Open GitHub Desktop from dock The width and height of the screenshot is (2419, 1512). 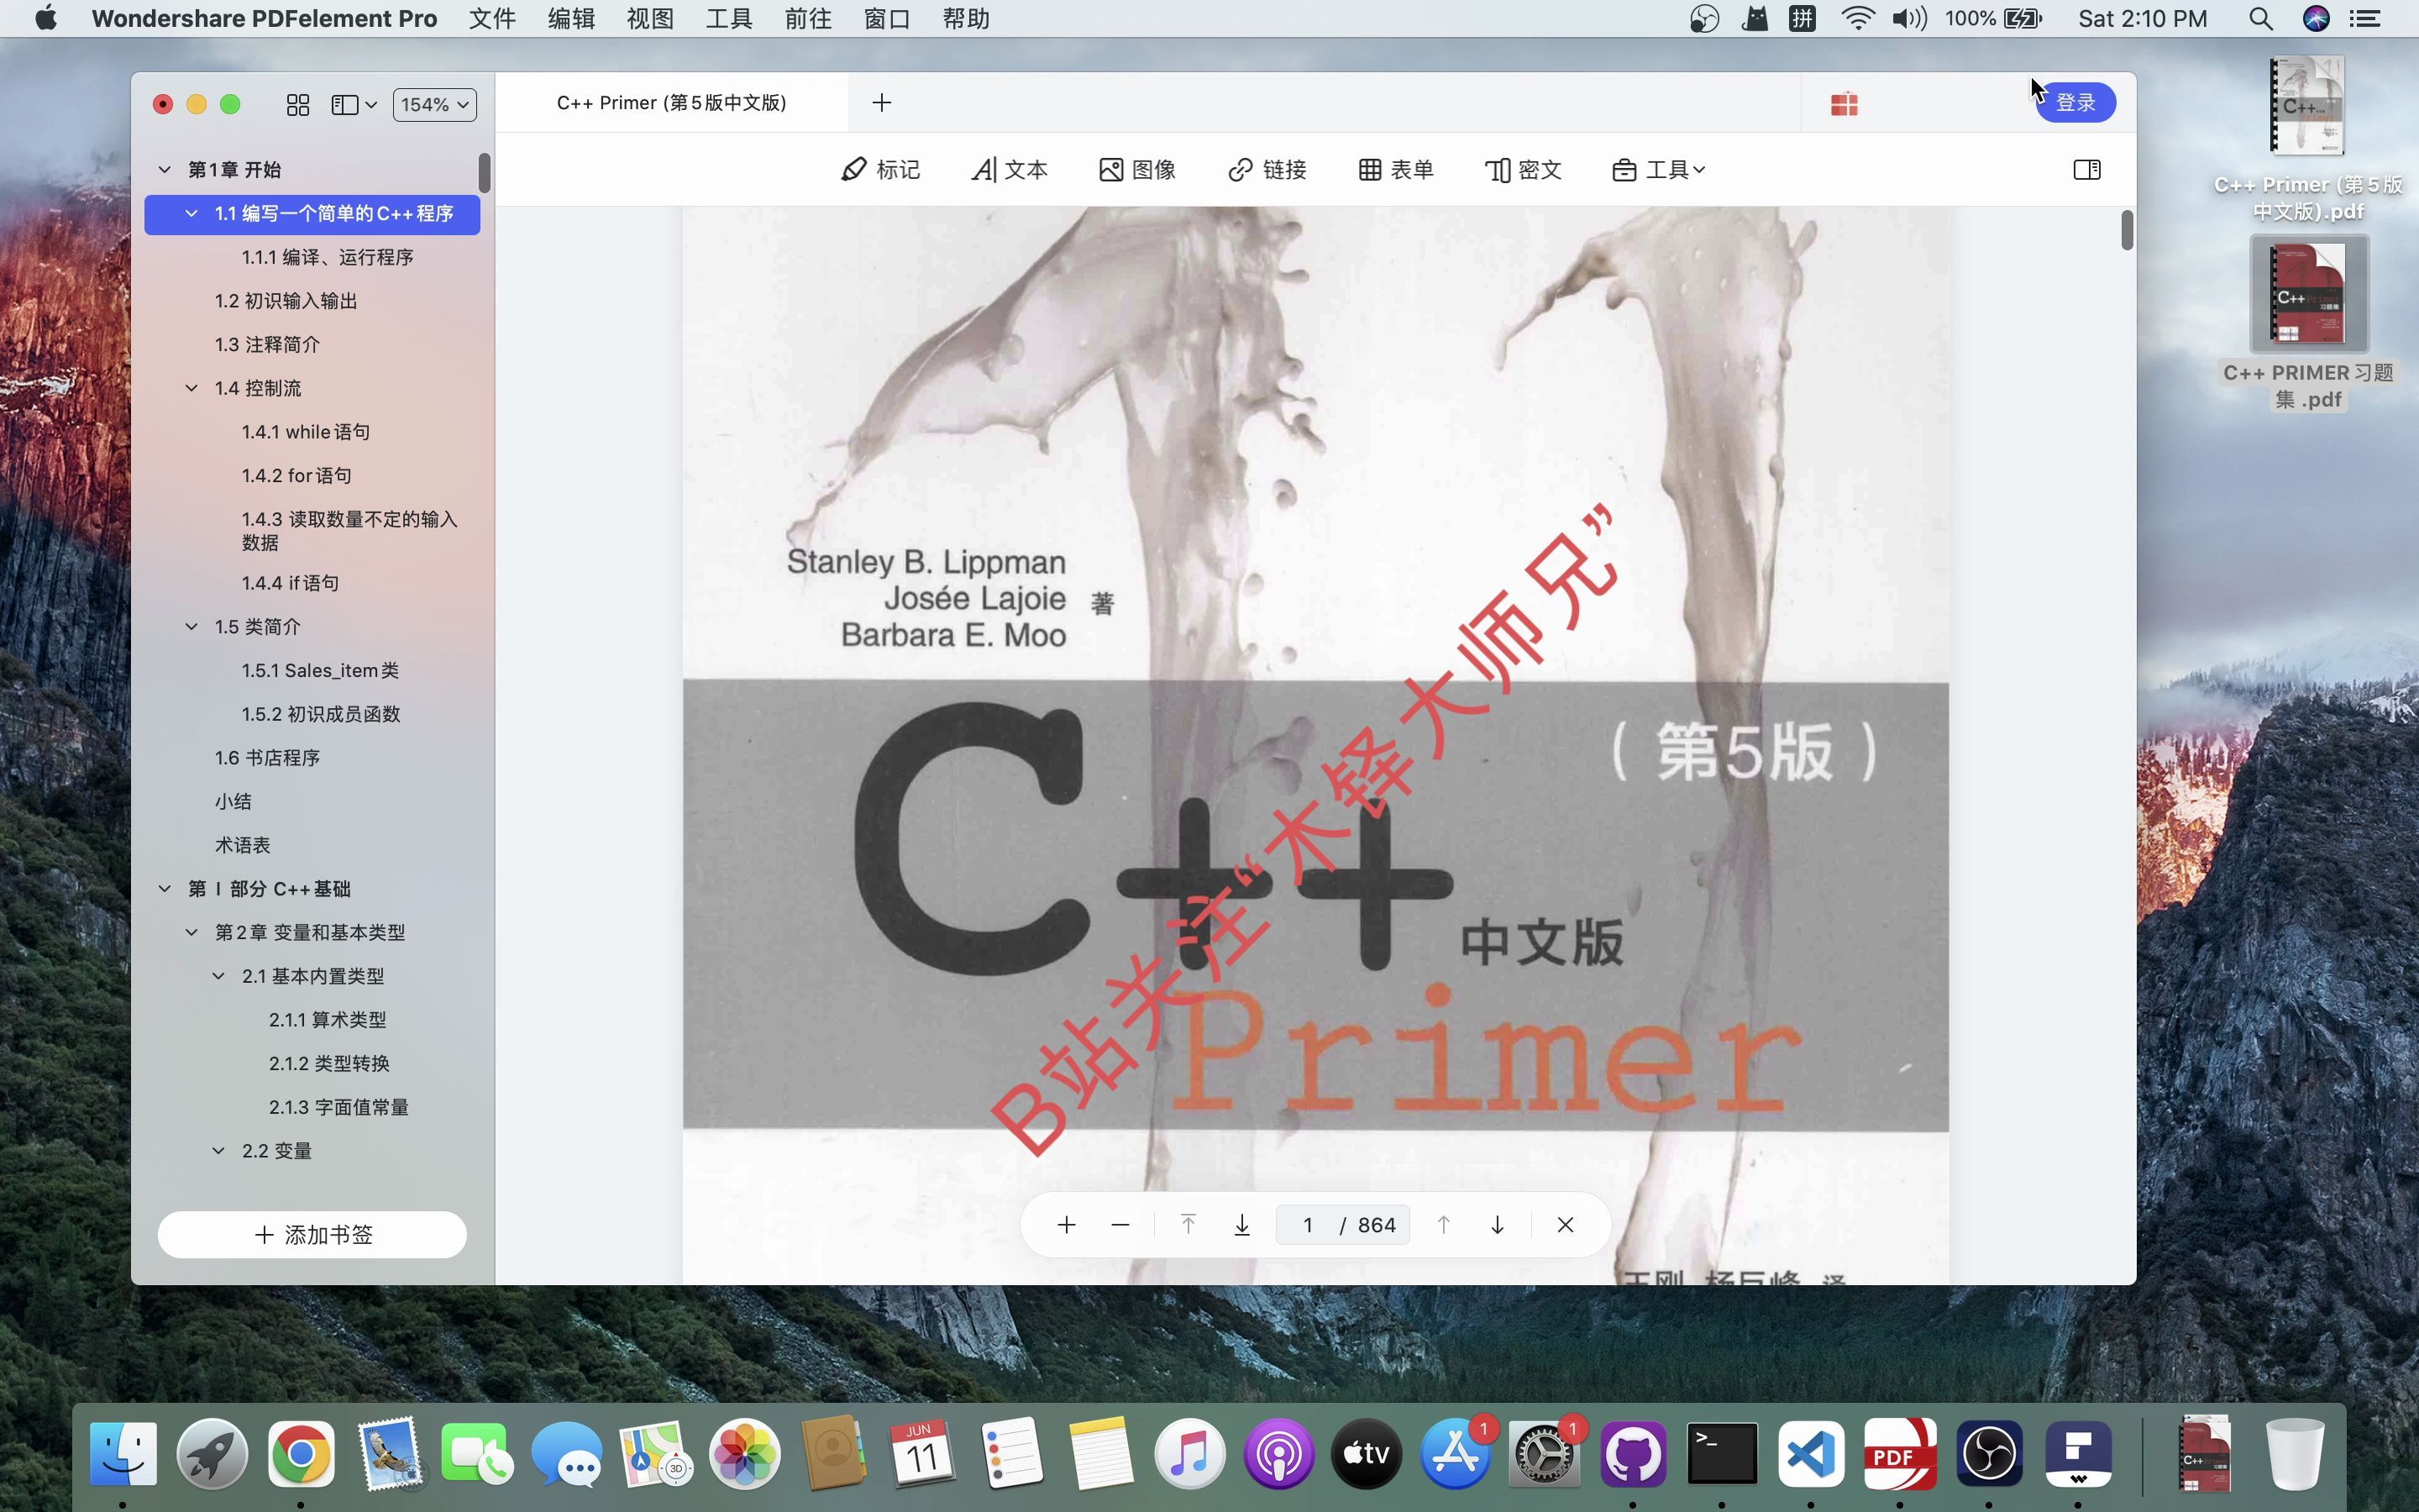pyautogui.click(x=1634, y=1453)
